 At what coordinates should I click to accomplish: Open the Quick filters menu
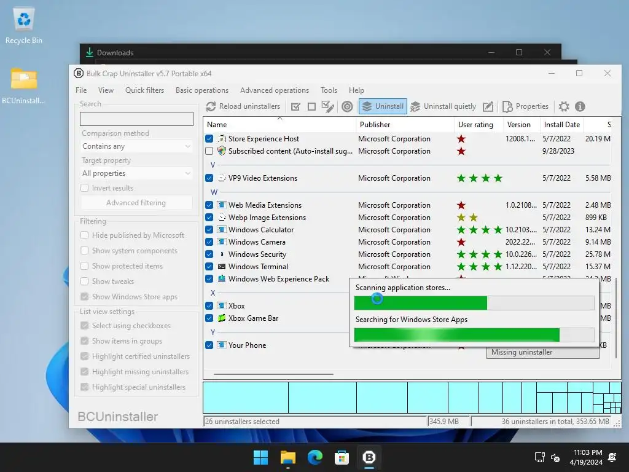coord(144,90)
